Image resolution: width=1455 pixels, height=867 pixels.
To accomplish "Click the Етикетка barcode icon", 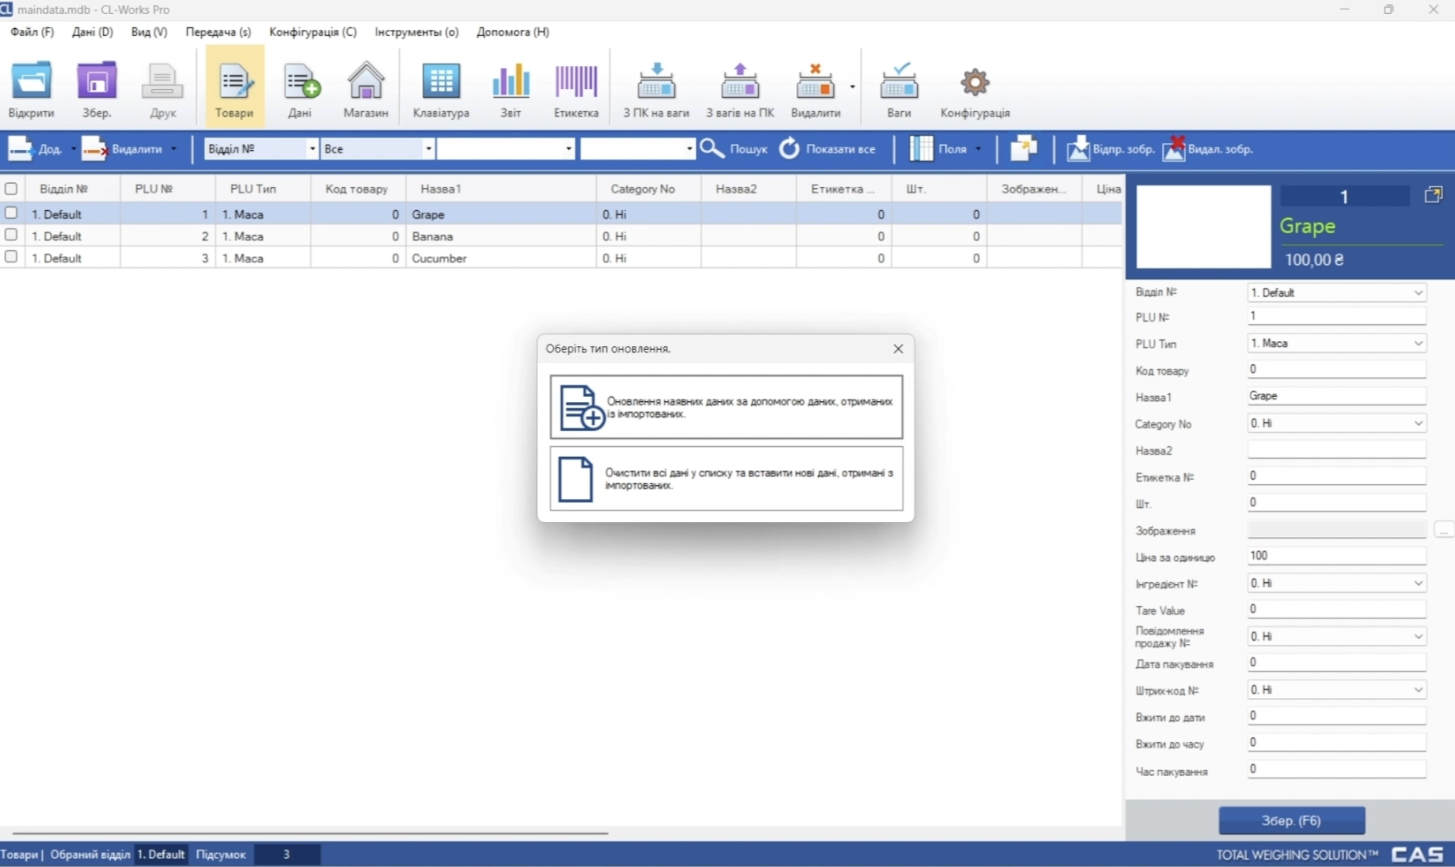I will coord(576,82).
